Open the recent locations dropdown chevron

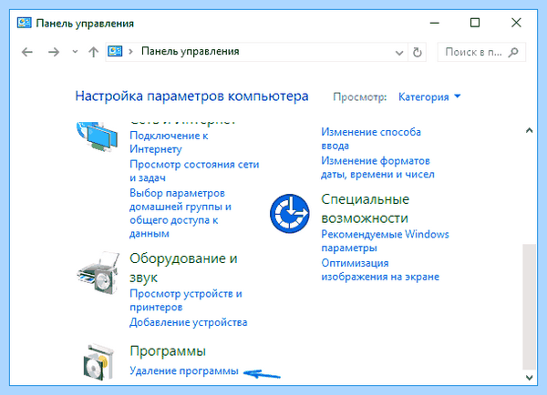(x=75, y=52)
